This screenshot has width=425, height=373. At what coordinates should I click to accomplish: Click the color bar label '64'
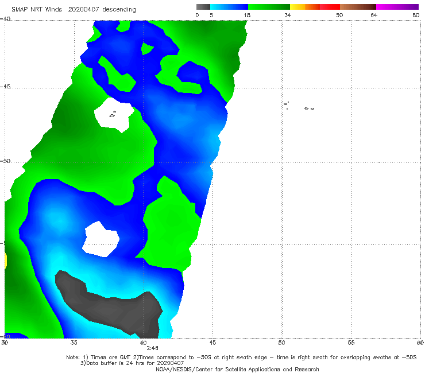tap(374, 15)
